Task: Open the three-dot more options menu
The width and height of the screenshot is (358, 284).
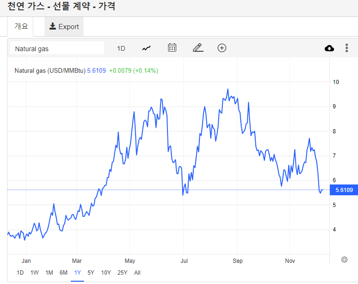Action: pyautogui.click(x=347, y=48)
